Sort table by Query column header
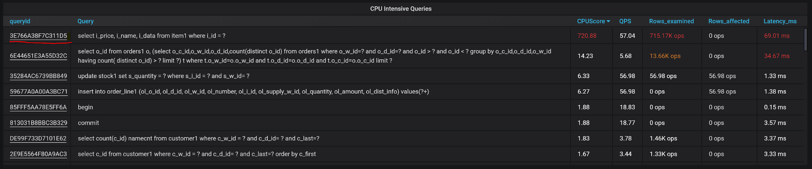The height and width of the screenshot is (169, 812). coord(85,21)
